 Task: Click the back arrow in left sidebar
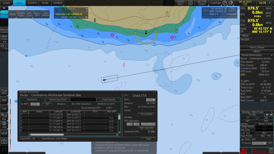tap(4, 8)
